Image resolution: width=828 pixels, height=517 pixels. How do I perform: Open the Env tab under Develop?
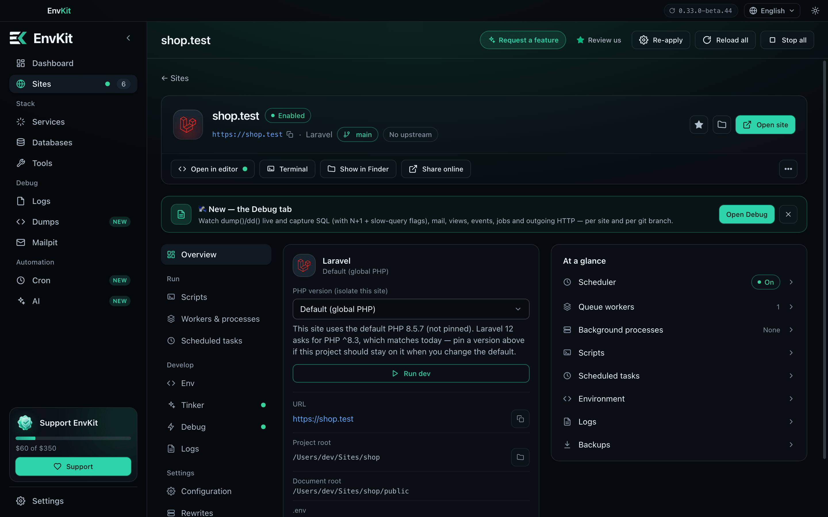click(x=216, y=383)
